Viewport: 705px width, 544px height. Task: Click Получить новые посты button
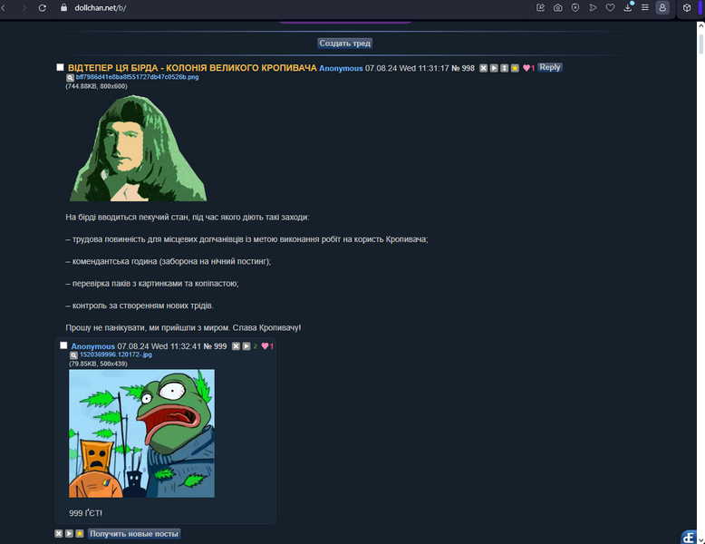point(134,534)
